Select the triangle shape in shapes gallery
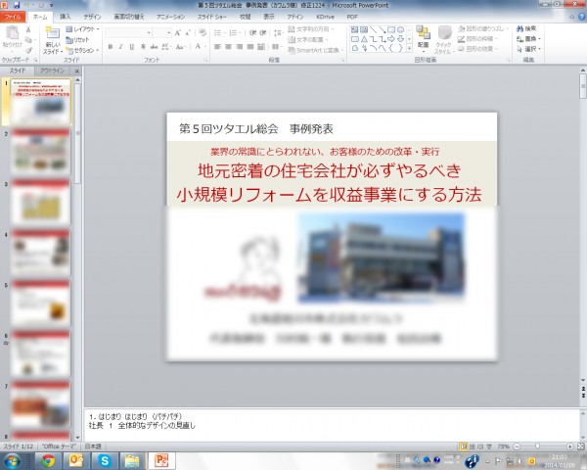 click(364, 39)
